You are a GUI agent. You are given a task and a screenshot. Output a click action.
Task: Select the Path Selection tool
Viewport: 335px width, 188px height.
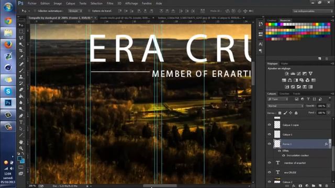click(x=21, y=128)
